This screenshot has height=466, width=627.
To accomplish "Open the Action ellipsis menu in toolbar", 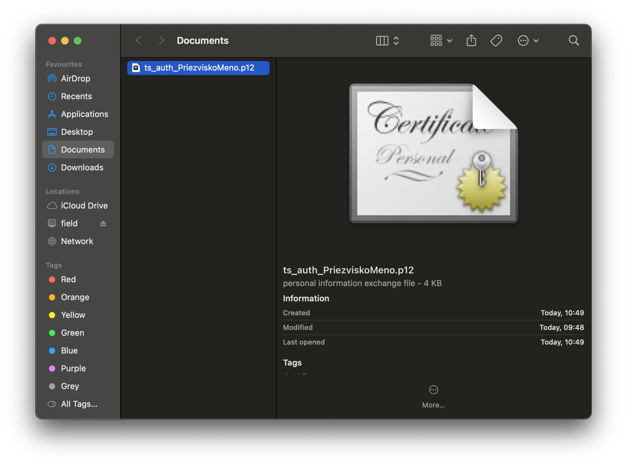I will (528, 41).
